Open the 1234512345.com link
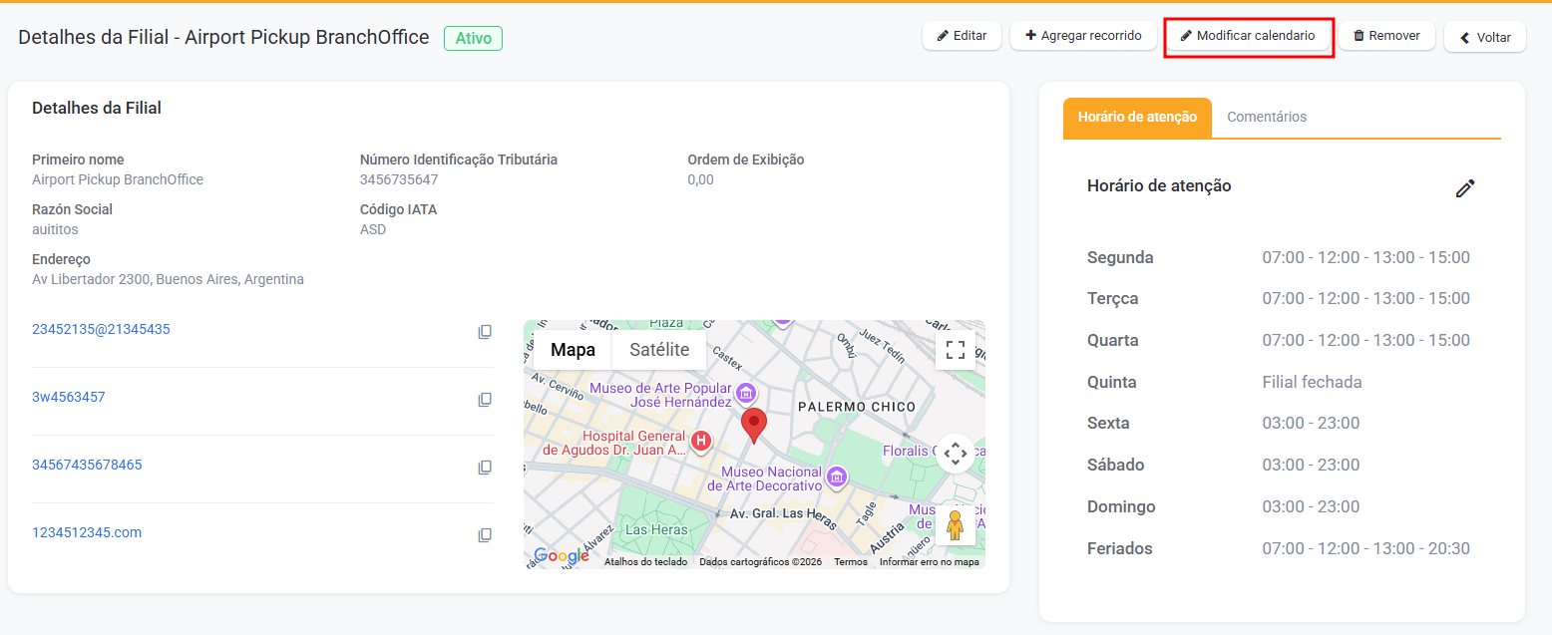 pyautogui.click(x=87, y=532)
